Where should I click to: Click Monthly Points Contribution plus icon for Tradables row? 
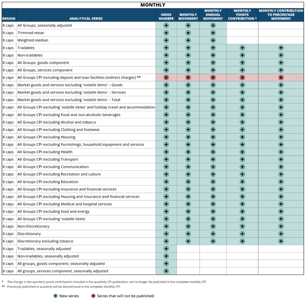[x=242, y=48]
